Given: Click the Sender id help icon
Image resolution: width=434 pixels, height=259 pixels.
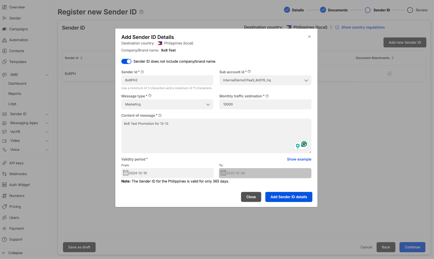Looking at the screenshot, I should (142, 72).
